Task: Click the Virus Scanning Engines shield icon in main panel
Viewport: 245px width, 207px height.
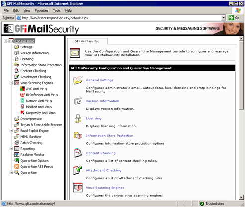Action: tap(78, 188)
